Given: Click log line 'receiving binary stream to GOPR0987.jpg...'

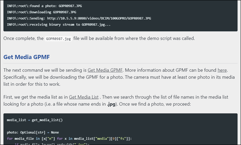Looking at the screenshot, I should 59,24.
